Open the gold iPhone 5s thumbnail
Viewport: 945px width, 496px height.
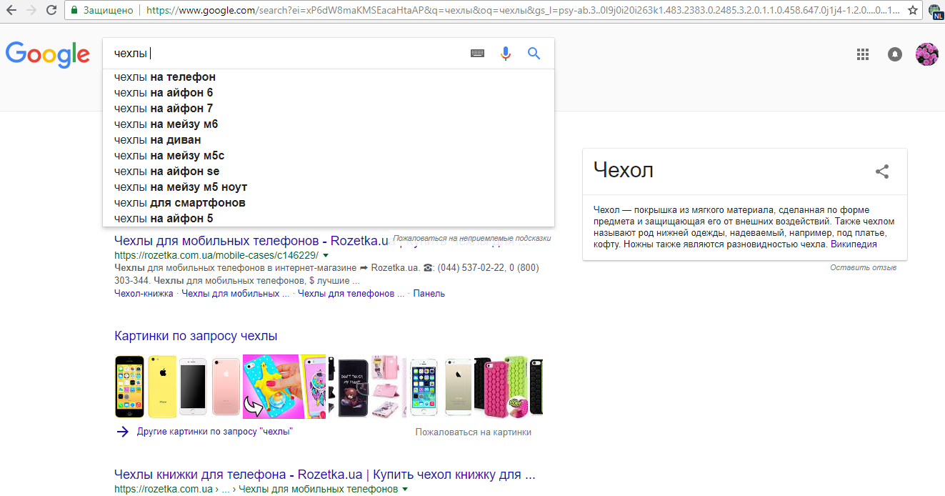click(459, 386)
